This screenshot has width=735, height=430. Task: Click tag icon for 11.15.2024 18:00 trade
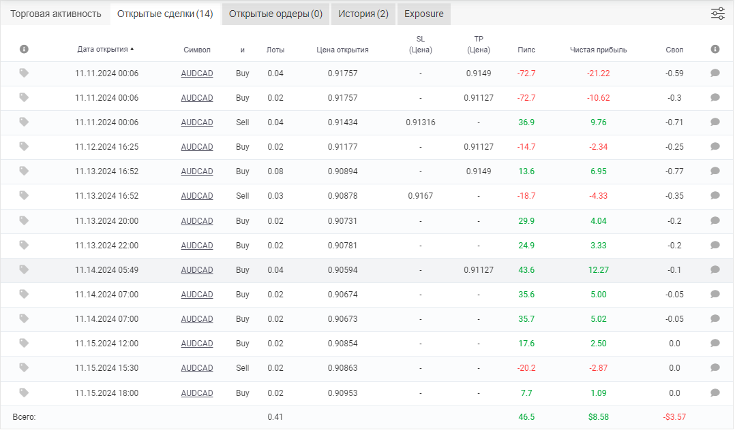(x=24, y=393)
